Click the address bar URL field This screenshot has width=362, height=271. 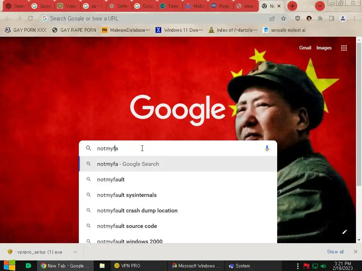tap(152, 19)
